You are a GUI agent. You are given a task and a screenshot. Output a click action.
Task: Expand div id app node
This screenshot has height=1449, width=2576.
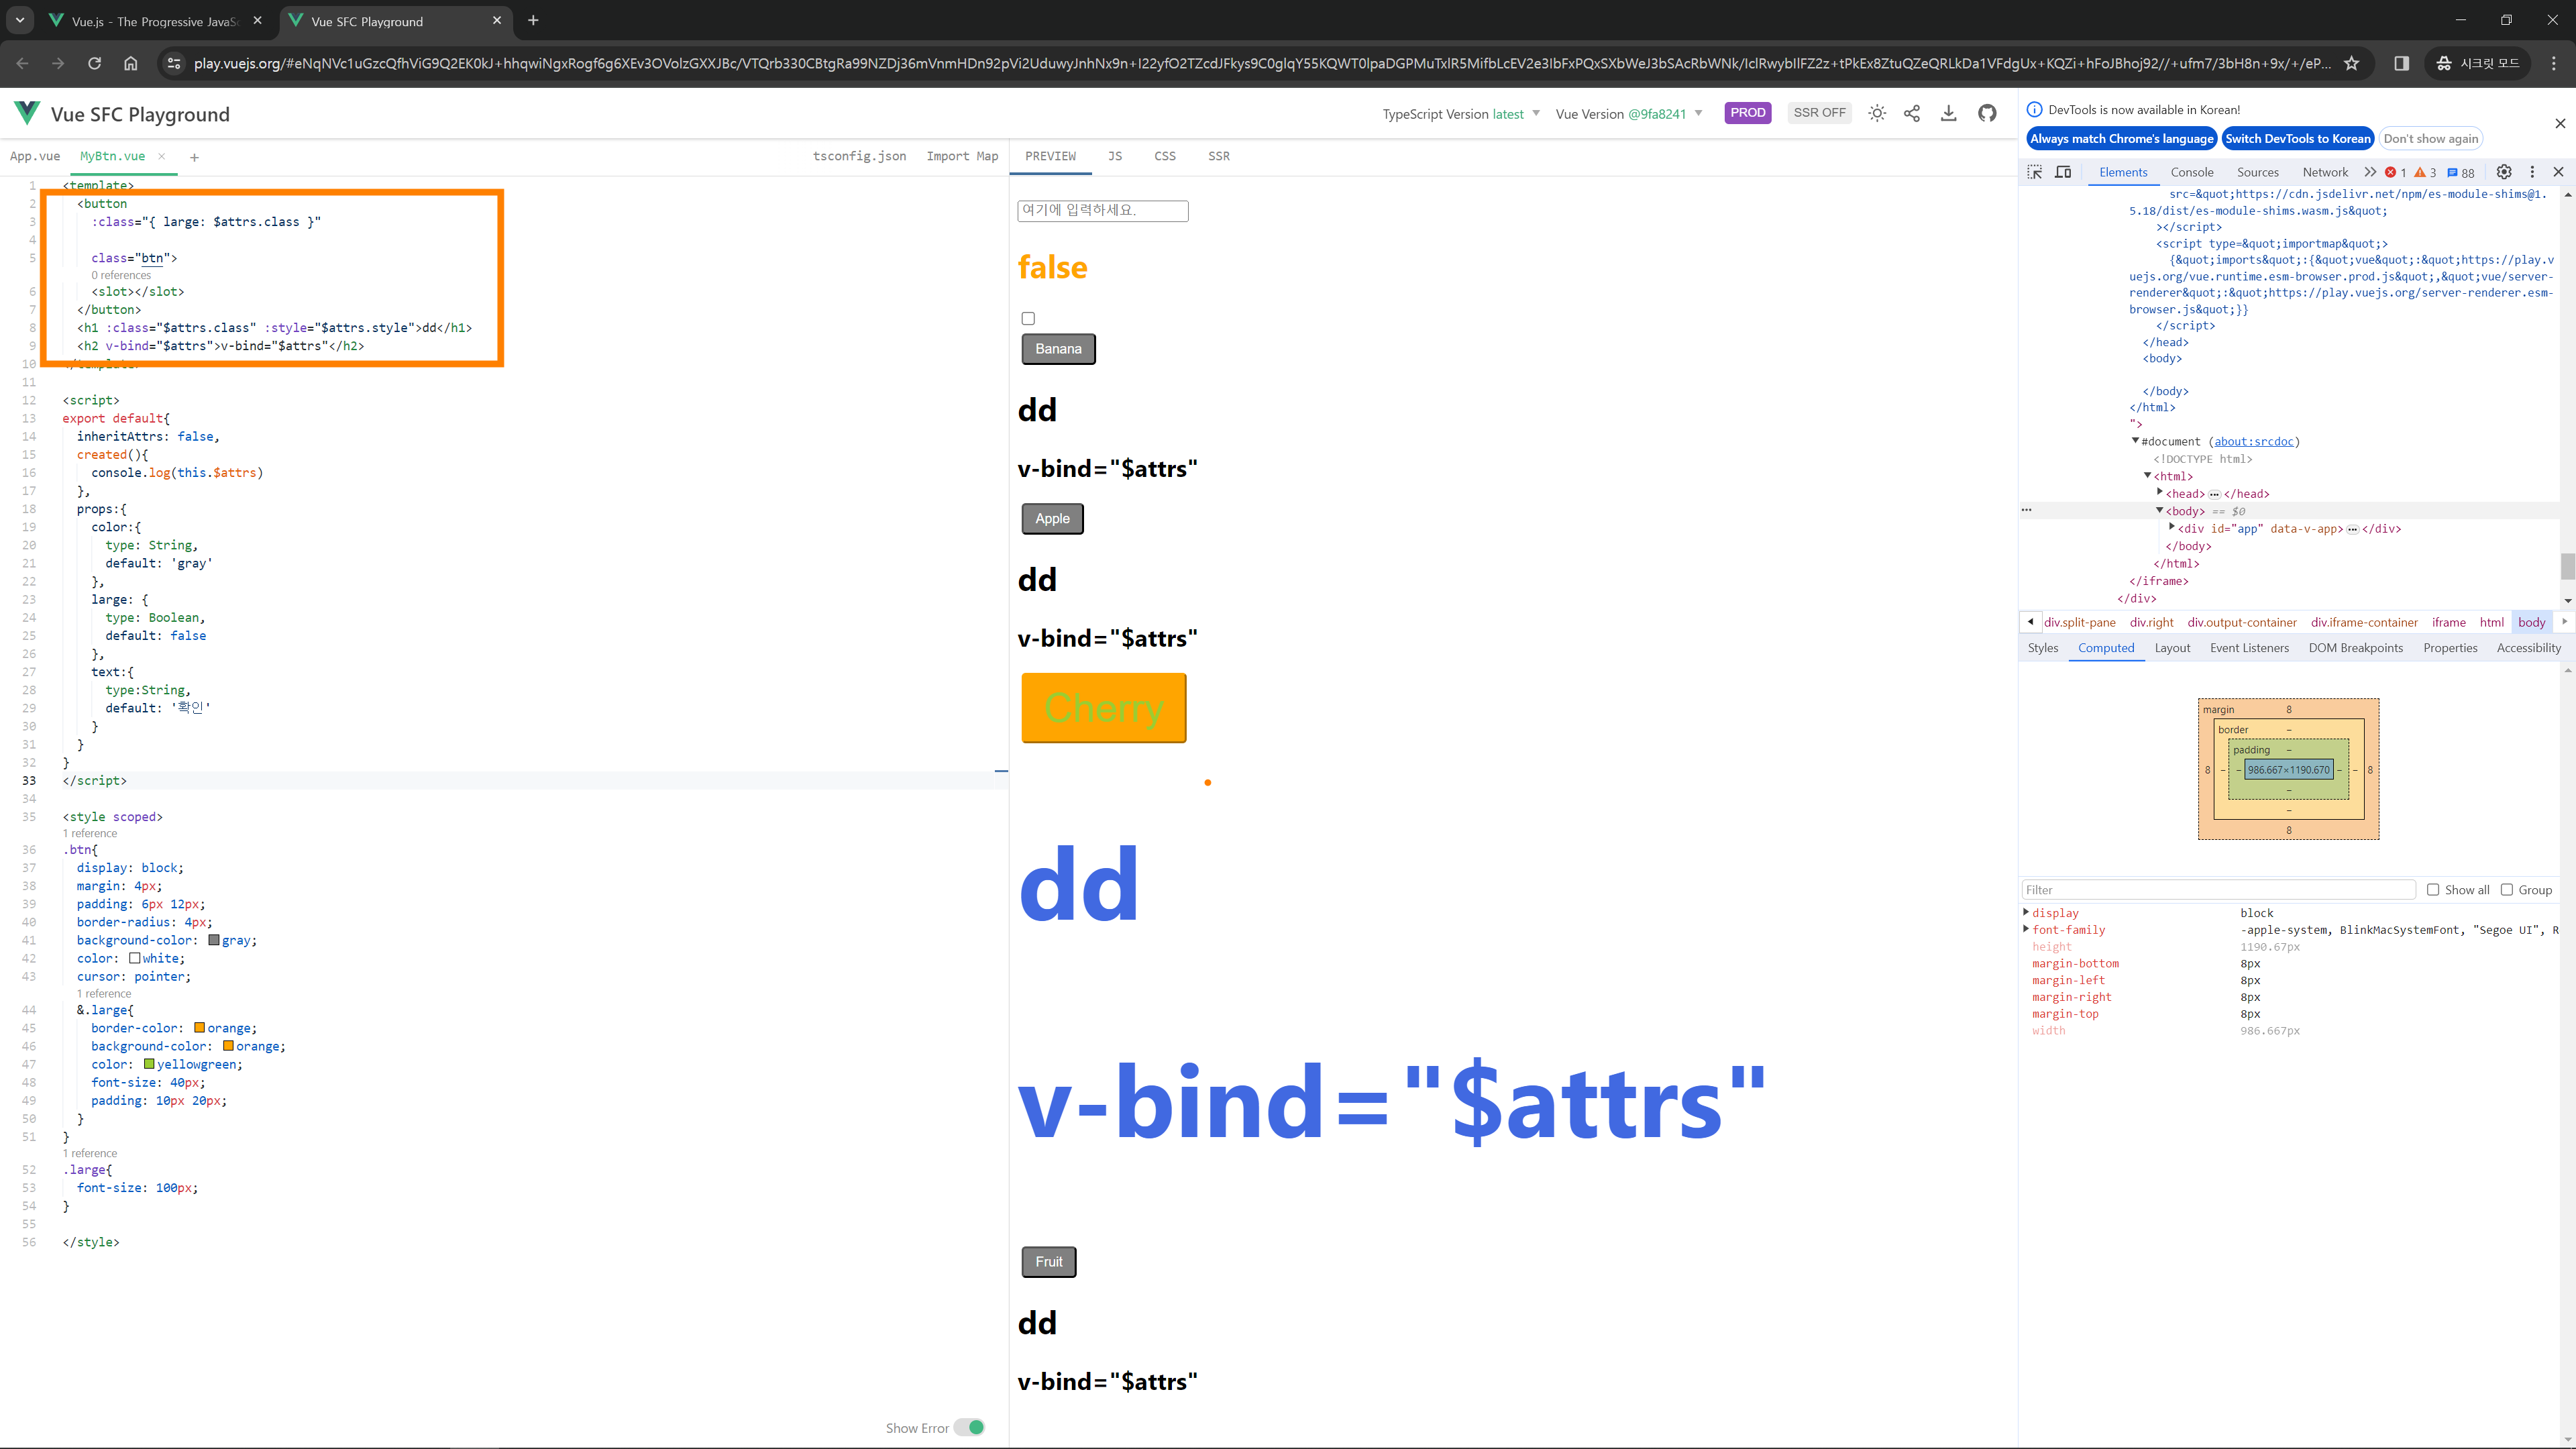point(2172,527)
